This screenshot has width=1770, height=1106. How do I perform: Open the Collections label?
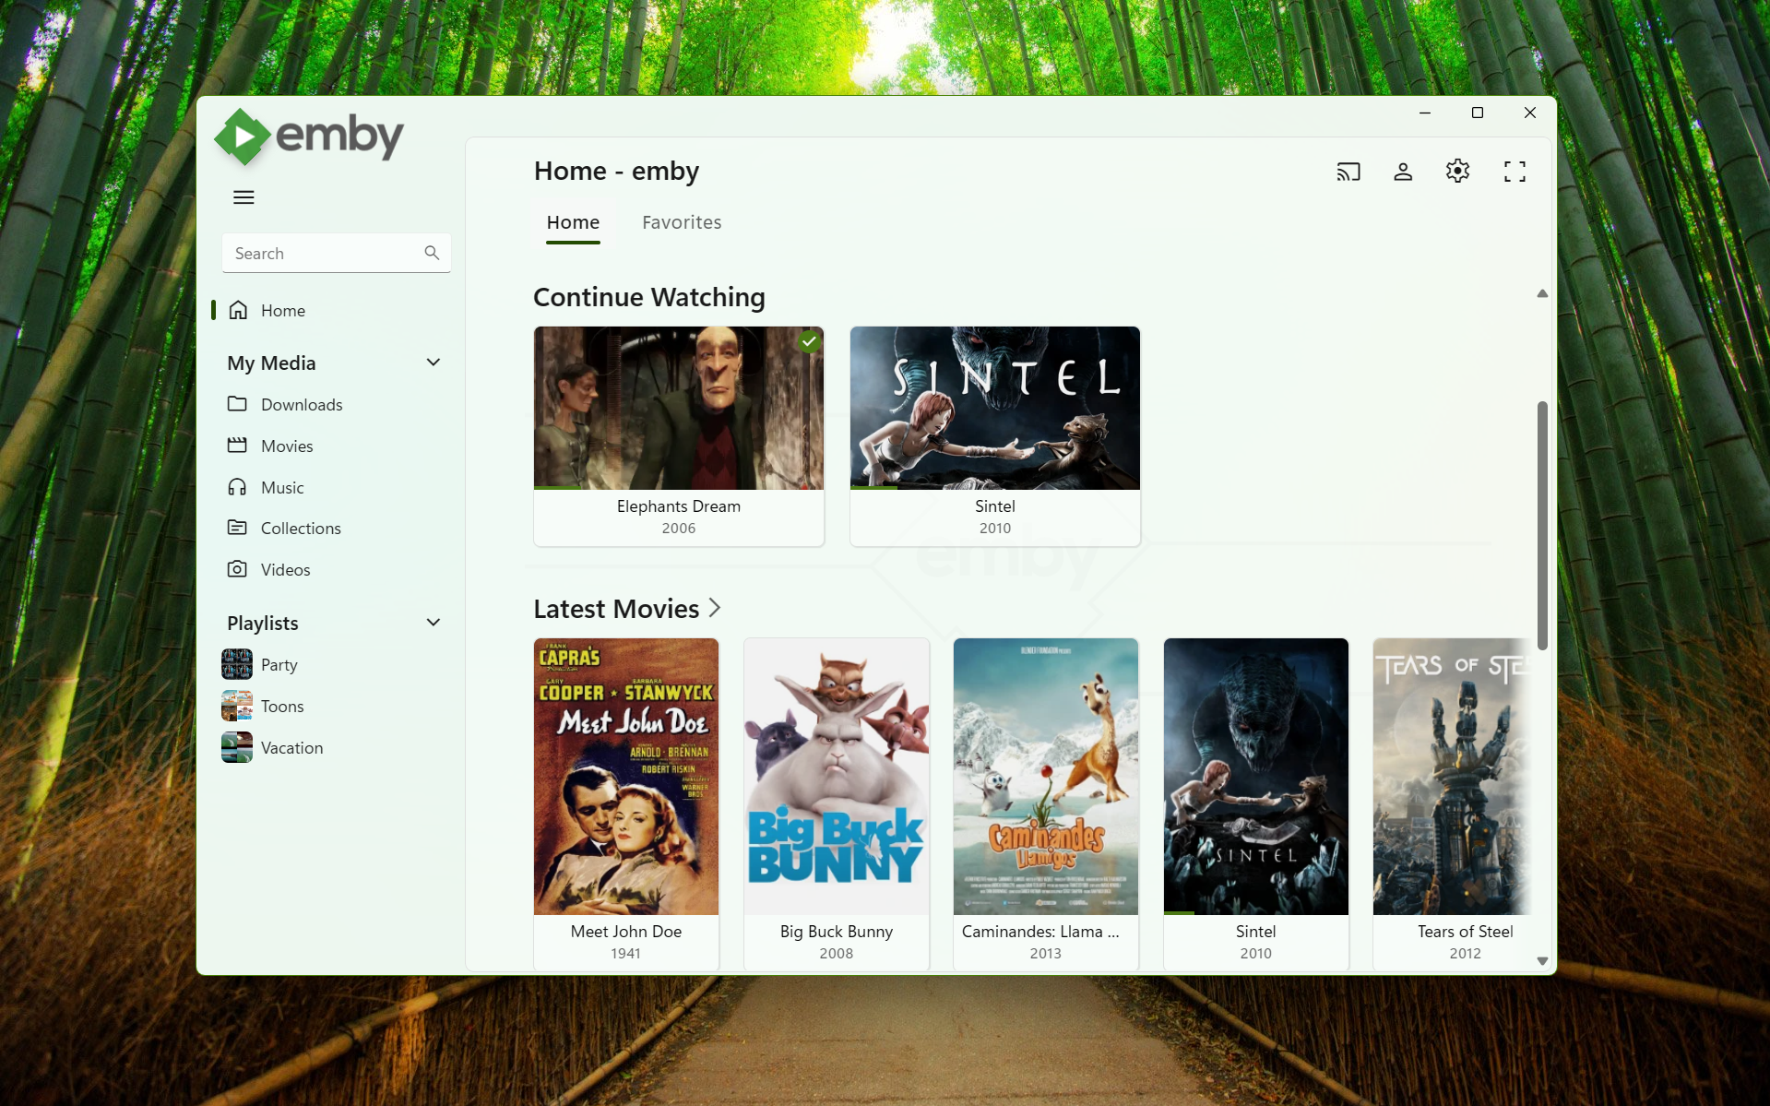pos(301,528)
